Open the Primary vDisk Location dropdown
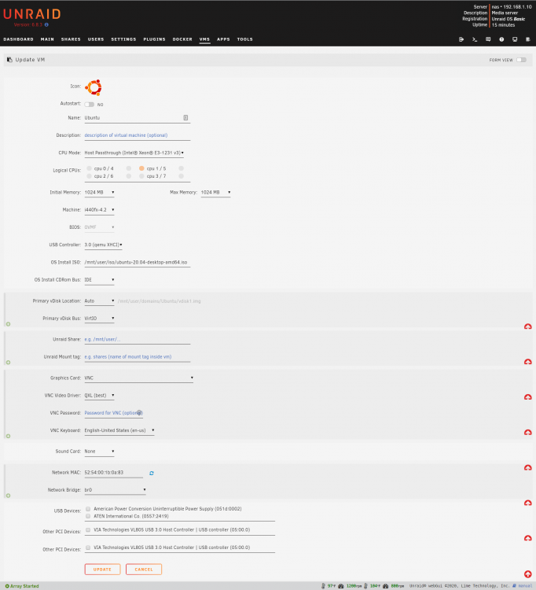Viewport: 536px width, 590px height. 99,301
